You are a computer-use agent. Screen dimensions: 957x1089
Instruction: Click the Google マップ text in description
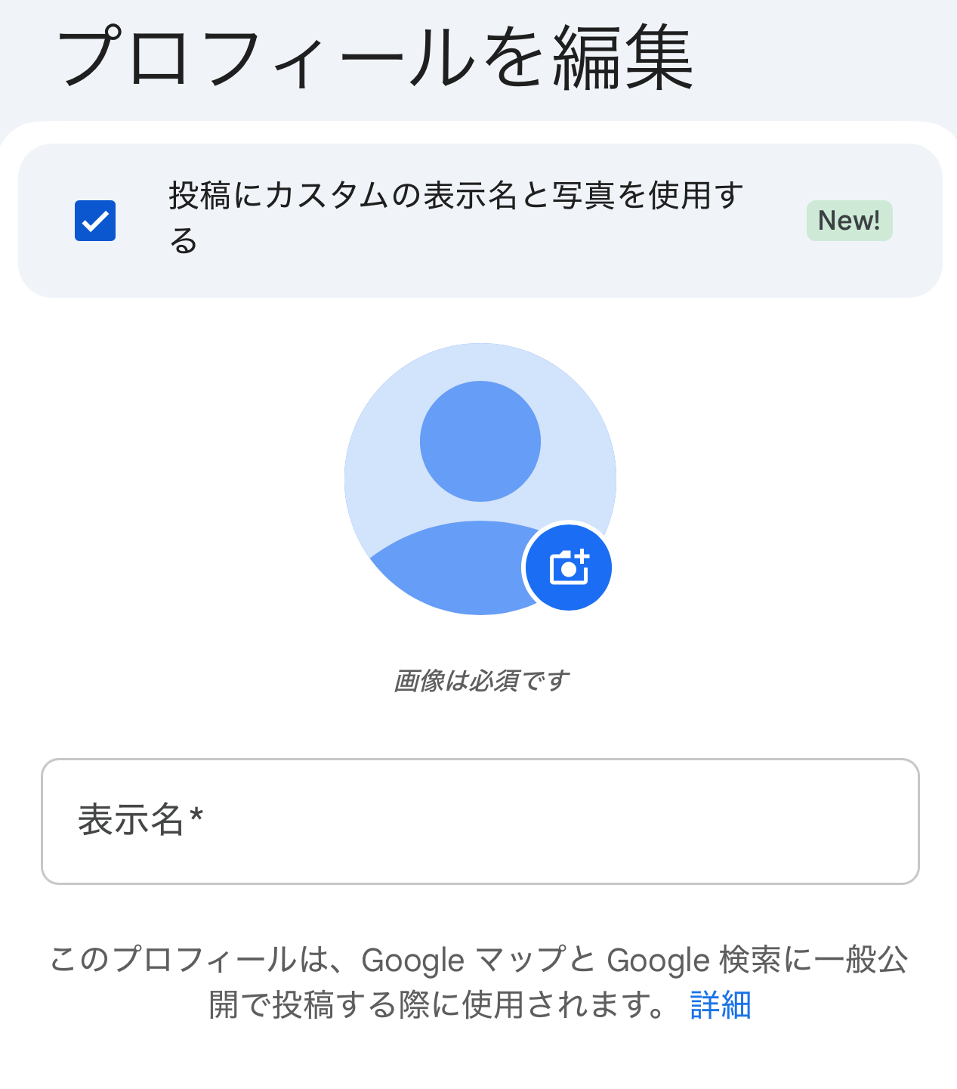[x=463, y=960]
